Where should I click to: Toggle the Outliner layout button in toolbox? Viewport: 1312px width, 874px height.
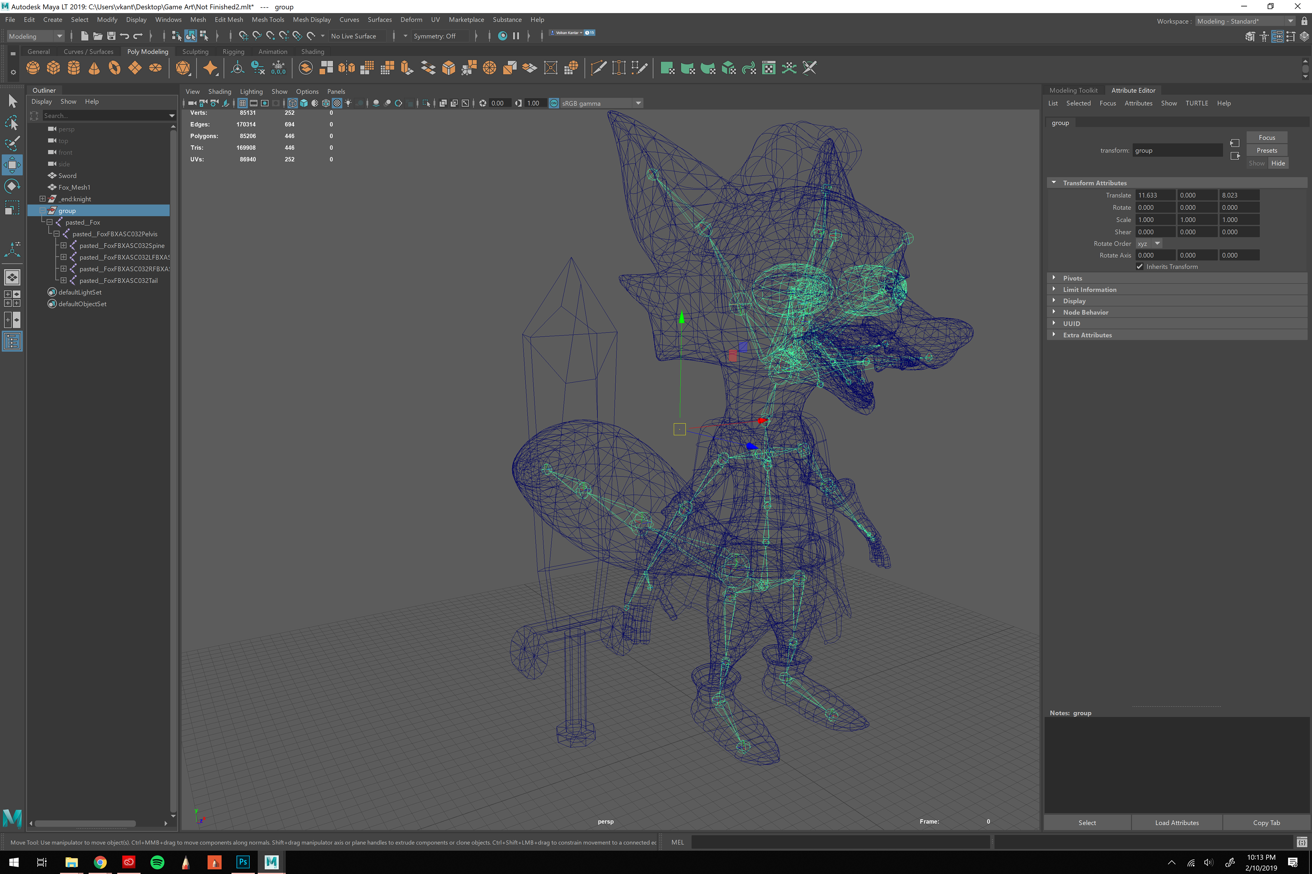12,341
